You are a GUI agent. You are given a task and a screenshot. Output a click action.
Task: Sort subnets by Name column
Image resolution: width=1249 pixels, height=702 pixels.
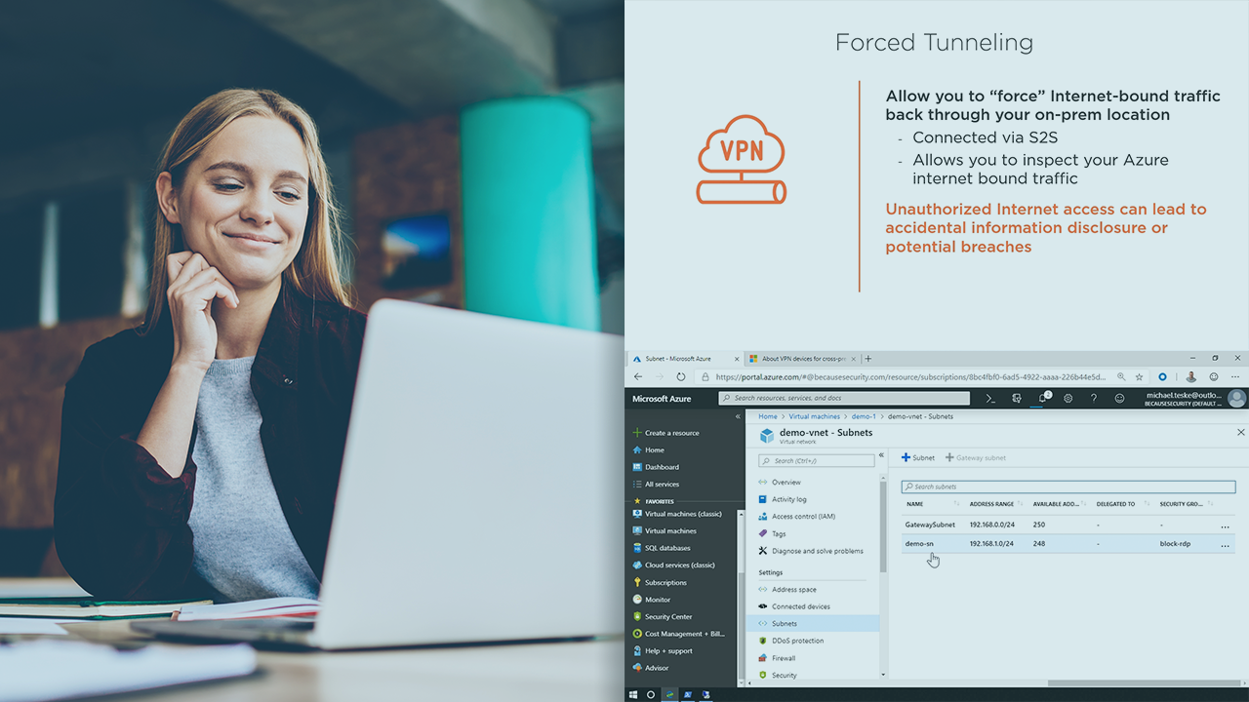pos(915,504)
